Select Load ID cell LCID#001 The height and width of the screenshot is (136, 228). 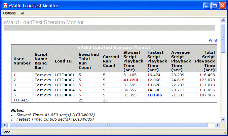click(65, 75)
